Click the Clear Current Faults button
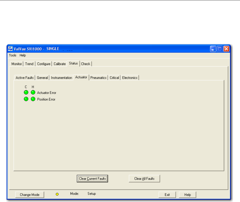 pyautogui.click(x=93, y=178)
